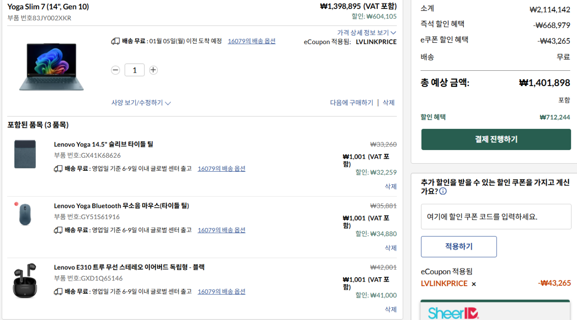577x320 pixels.
Task: Click the SheerID banner at the bottom
Action: tap(495, 312)
